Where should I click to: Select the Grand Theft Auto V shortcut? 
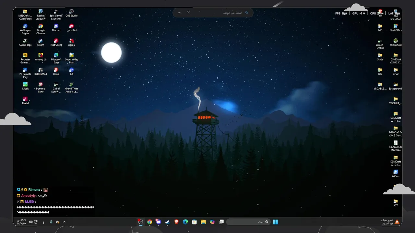coord(72,87)
